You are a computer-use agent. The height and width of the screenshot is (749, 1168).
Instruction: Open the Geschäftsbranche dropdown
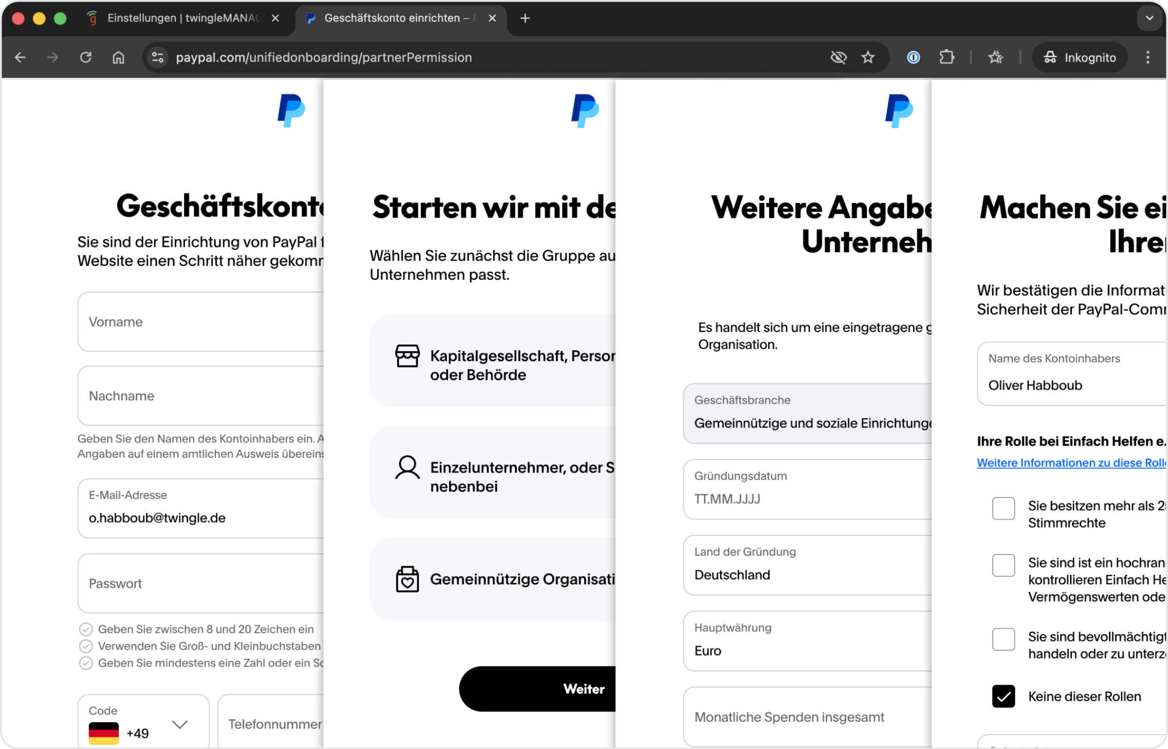tap(808, 413)
